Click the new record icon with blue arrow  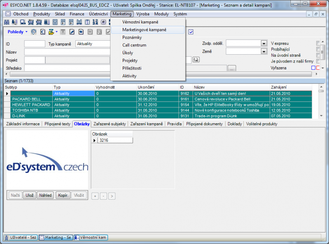coord(81,32)
